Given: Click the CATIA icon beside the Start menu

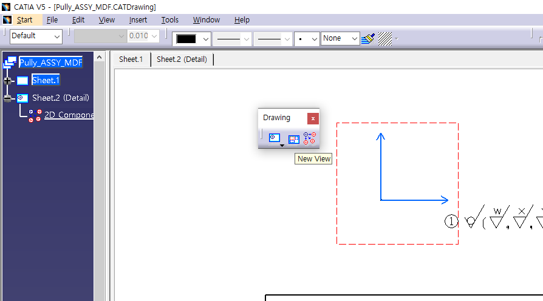Looking at the screenshot, I should pos(7,19).
